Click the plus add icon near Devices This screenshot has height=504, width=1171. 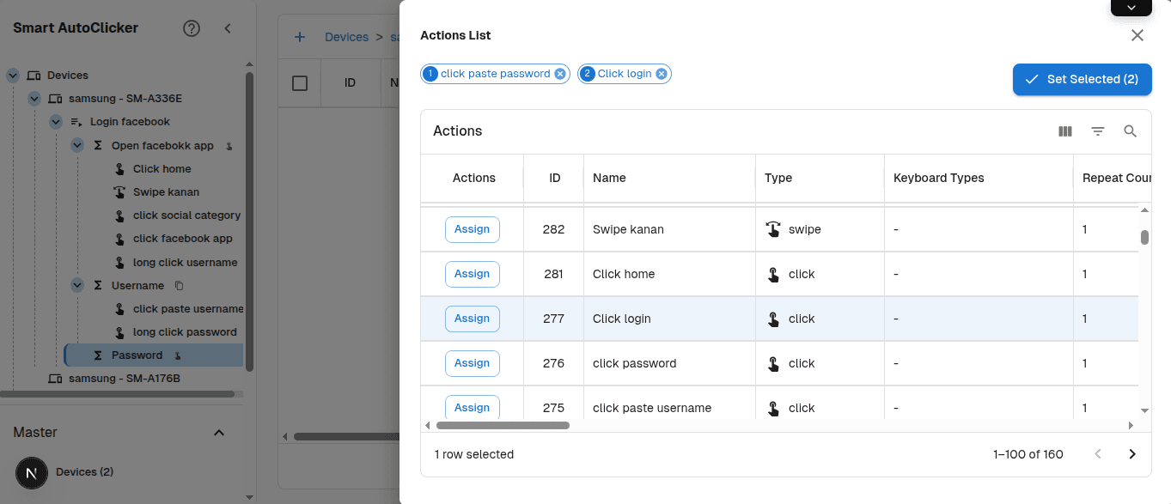pyautogui.click(x=300, y=37)
